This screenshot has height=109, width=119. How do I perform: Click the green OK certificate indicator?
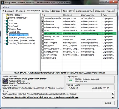pyautogui.click(x=71, y=80)
